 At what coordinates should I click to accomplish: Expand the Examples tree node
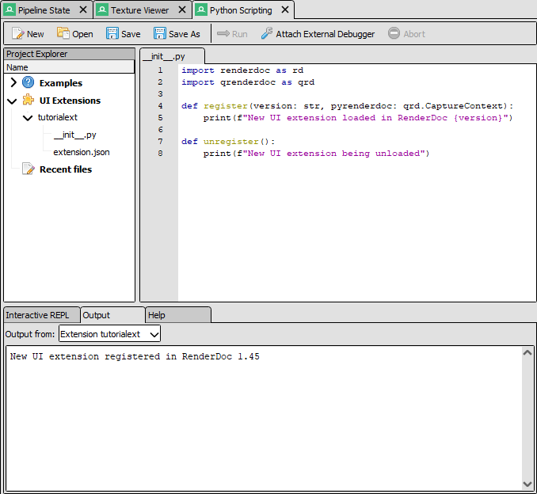(13, 82)
